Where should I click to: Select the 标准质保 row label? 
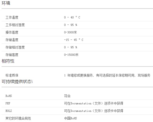click(x=12, y=75)
